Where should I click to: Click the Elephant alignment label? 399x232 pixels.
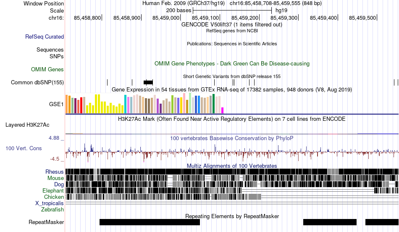pyautogui.click(x=53, y=190)
